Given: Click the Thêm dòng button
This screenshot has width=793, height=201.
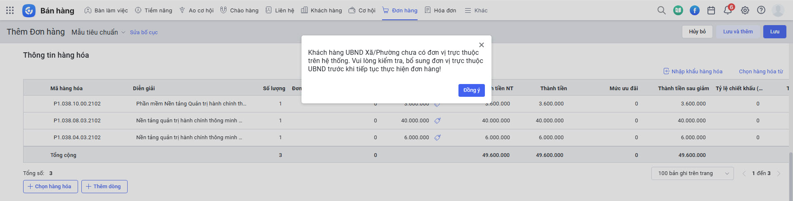Looking at the screenshot, I should (x=104, y=187).
